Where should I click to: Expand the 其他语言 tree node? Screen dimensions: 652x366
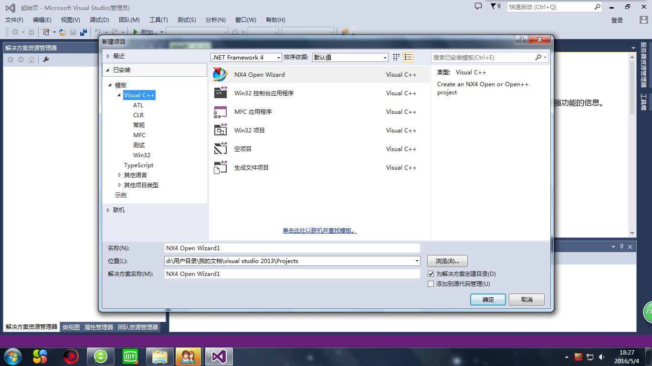click(120, 175)
